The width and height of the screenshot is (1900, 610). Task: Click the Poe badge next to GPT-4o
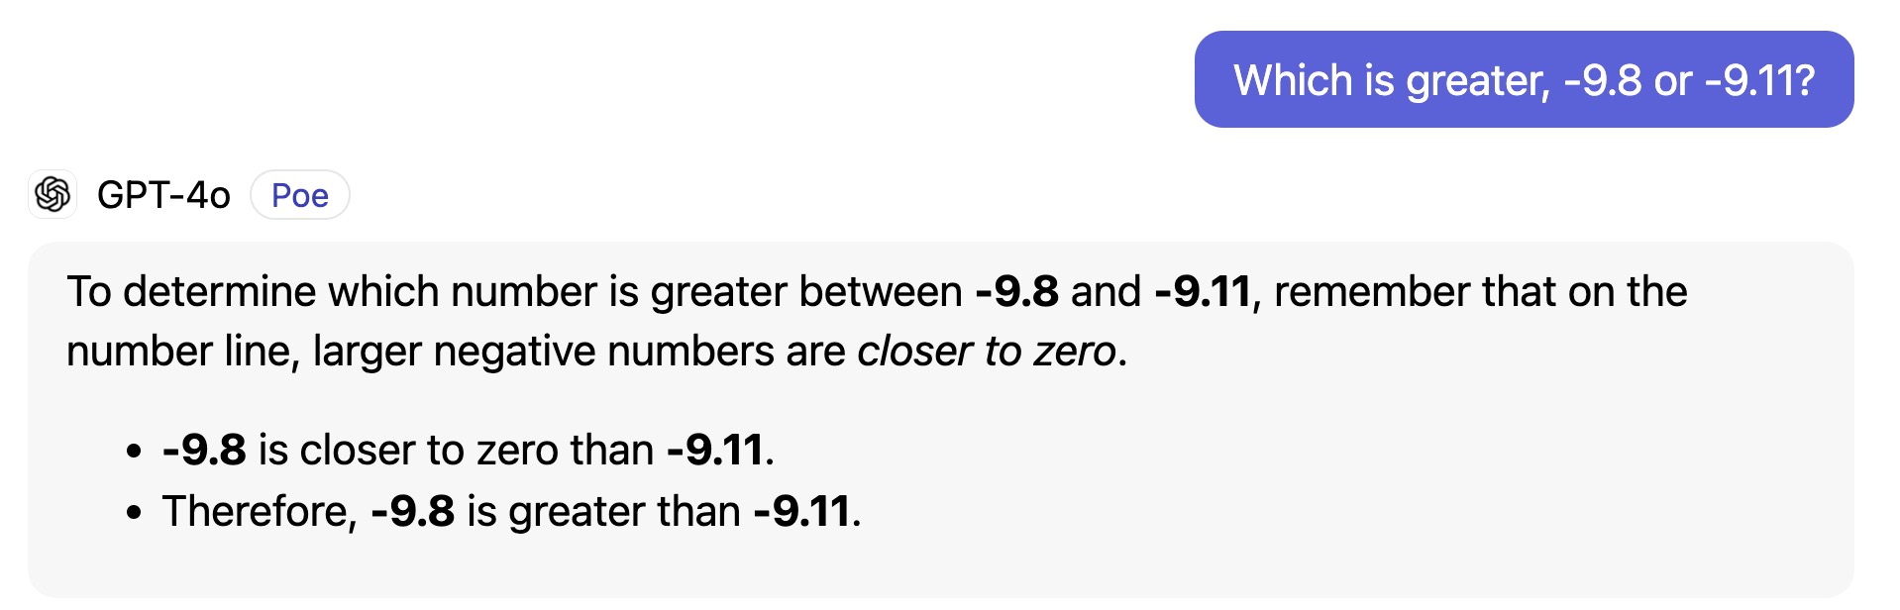coord(299,195)
